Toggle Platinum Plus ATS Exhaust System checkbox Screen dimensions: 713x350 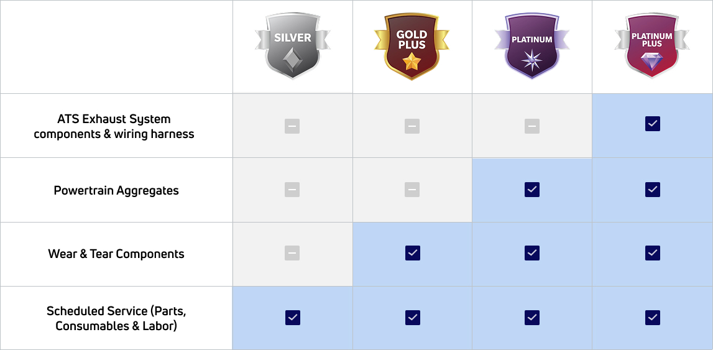(x=652, y=124)
